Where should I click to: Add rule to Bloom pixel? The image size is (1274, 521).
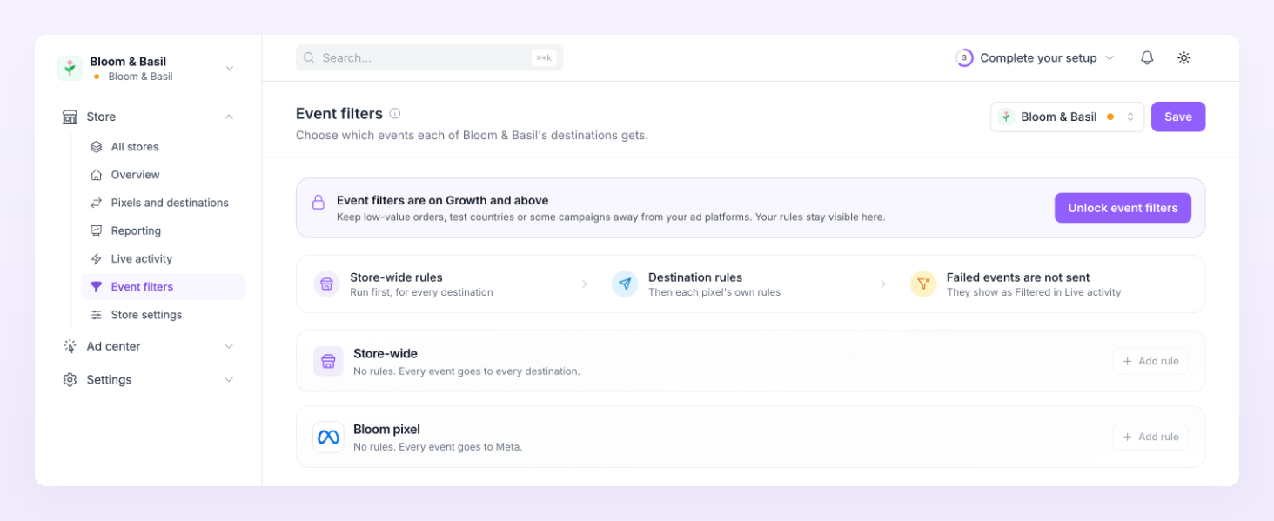(x=1150, y=437)
